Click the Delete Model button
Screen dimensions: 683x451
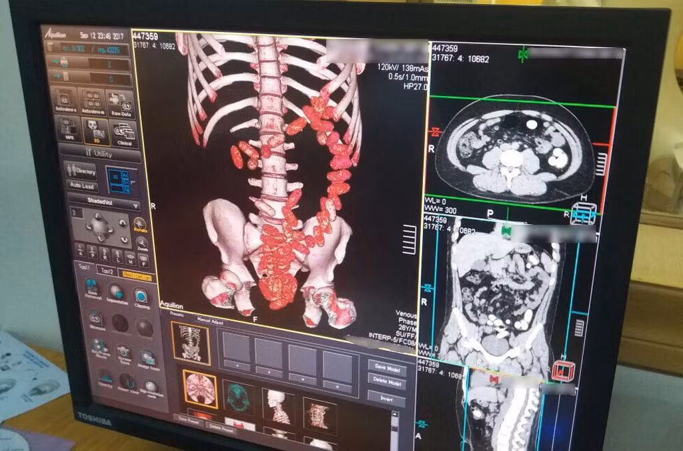387,382
